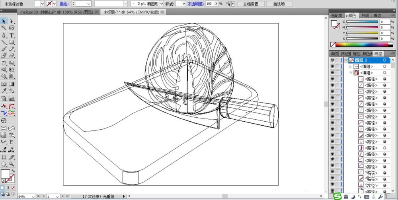Select the Gradient tool

[12, 84]
